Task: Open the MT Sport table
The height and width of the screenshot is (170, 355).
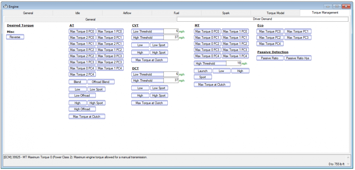Action: coord(203,77)
